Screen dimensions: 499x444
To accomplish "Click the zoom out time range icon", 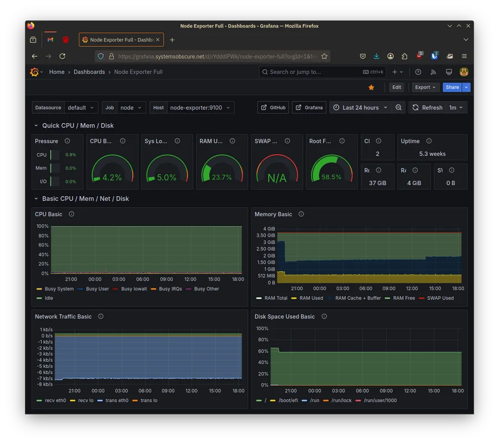I will [x=399, y=108].
